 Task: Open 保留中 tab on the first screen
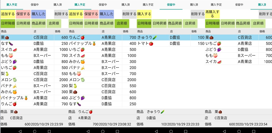pos(35,5)
